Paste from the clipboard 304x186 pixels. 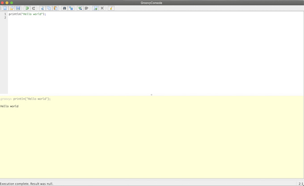55,8
